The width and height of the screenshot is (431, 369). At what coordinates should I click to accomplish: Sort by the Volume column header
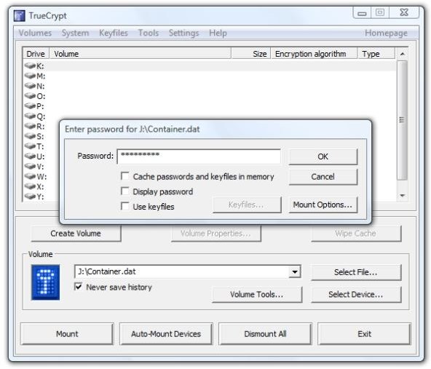tap(141, 54)
